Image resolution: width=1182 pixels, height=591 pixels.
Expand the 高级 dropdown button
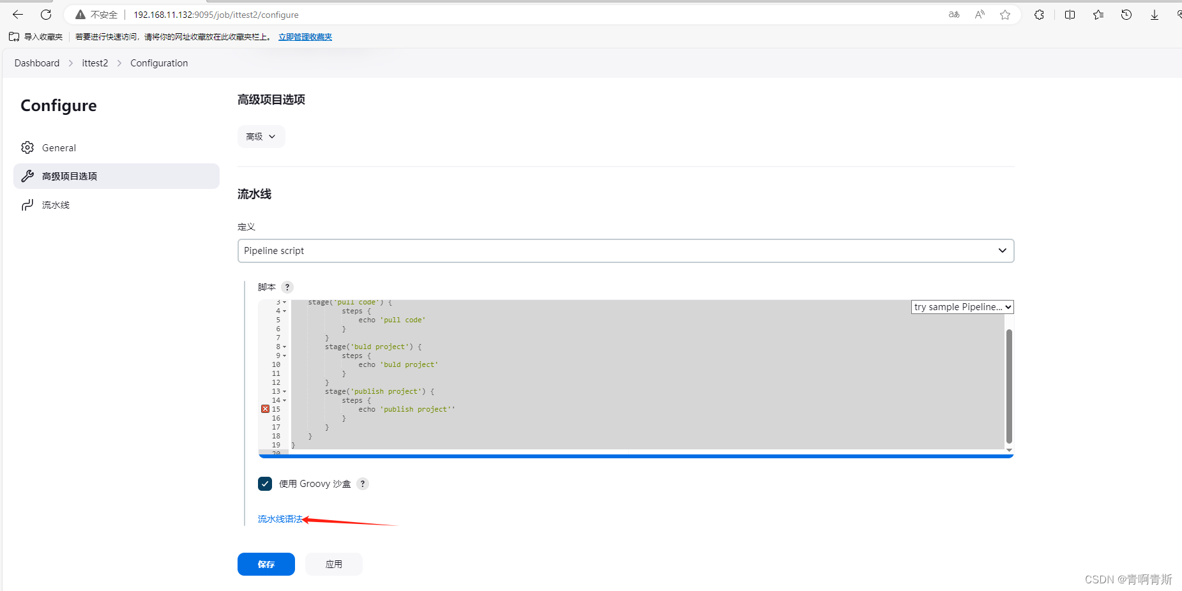pos(261,137)
